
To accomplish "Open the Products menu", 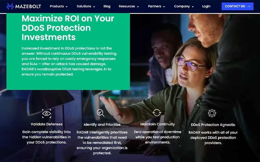I will (x=59, y=6).
